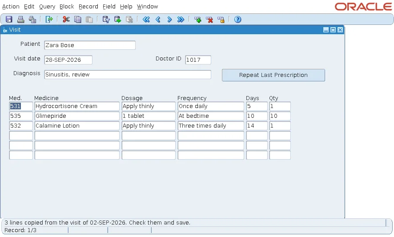
Task: Click the Doctor ID field showing 1017
Action: (198, 60)
